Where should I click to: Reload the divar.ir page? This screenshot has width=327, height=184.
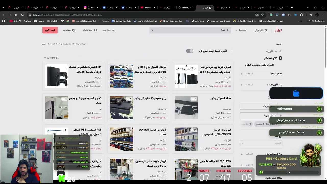tap(16, 15)
